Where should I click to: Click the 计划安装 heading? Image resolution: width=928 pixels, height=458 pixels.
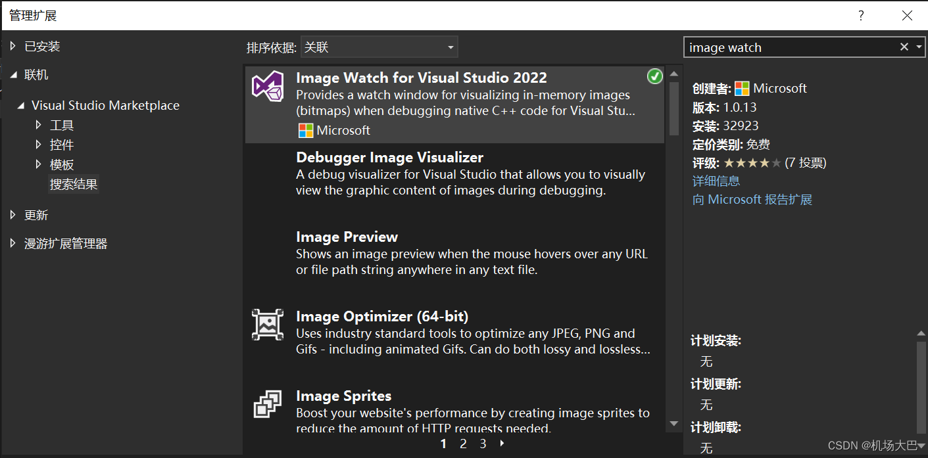point(716,341)
